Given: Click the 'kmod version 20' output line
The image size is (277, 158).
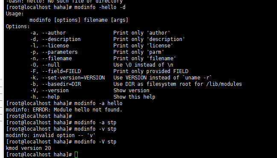Looking at the screenshot, I should [29, 148].
